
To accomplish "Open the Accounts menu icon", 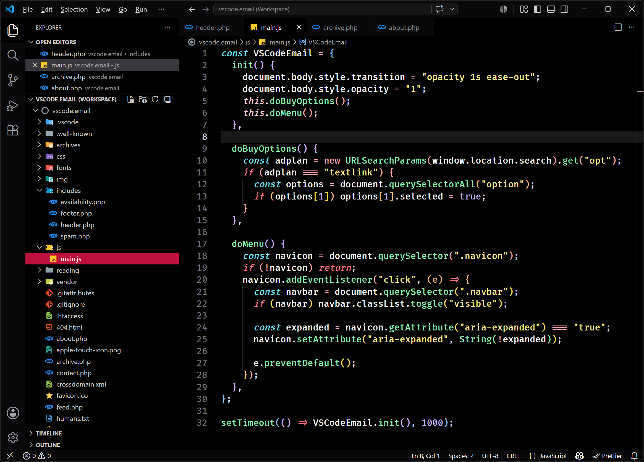I will point(13,413).
